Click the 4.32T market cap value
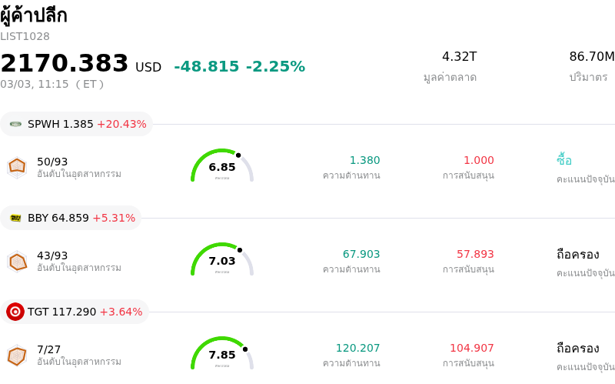The height and width of the screenshot is (384, 615). click(x=459, y=57)
